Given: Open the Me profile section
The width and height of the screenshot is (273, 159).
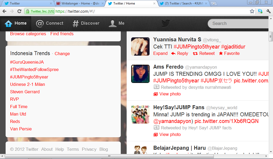Looking at the screenshot, I should [x=117, y=23].
